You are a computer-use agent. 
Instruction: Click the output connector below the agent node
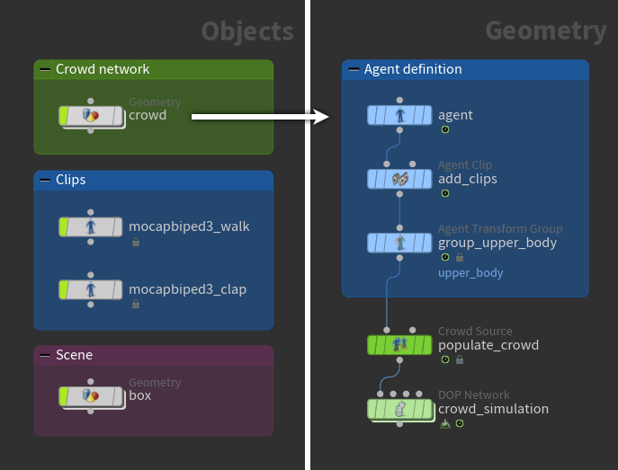click(x=399, y=129)
